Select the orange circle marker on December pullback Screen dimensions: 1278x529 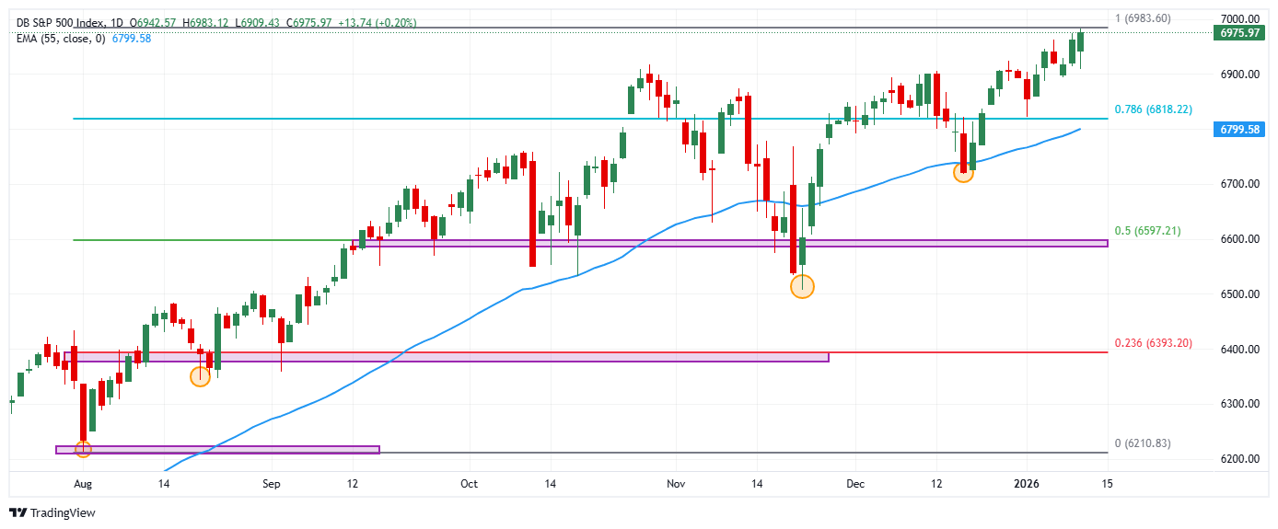[x=962, y=172]
